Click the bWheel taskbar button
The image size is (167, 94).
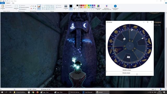pos(103,92)
